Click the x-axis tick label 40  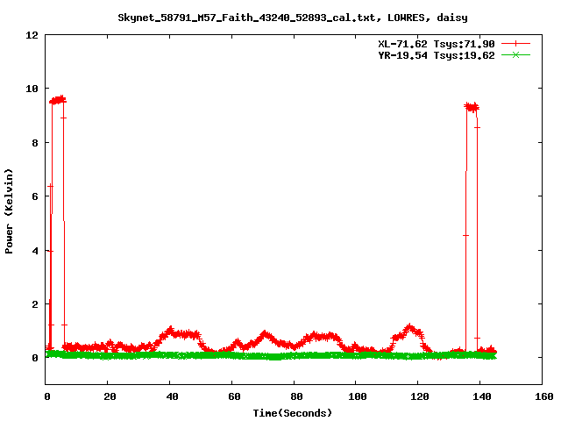172,396
